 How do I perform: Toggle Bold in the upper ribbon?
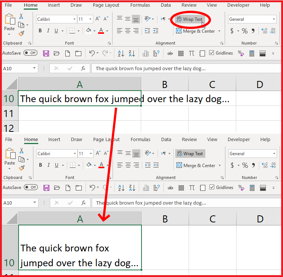coord(40,31)
